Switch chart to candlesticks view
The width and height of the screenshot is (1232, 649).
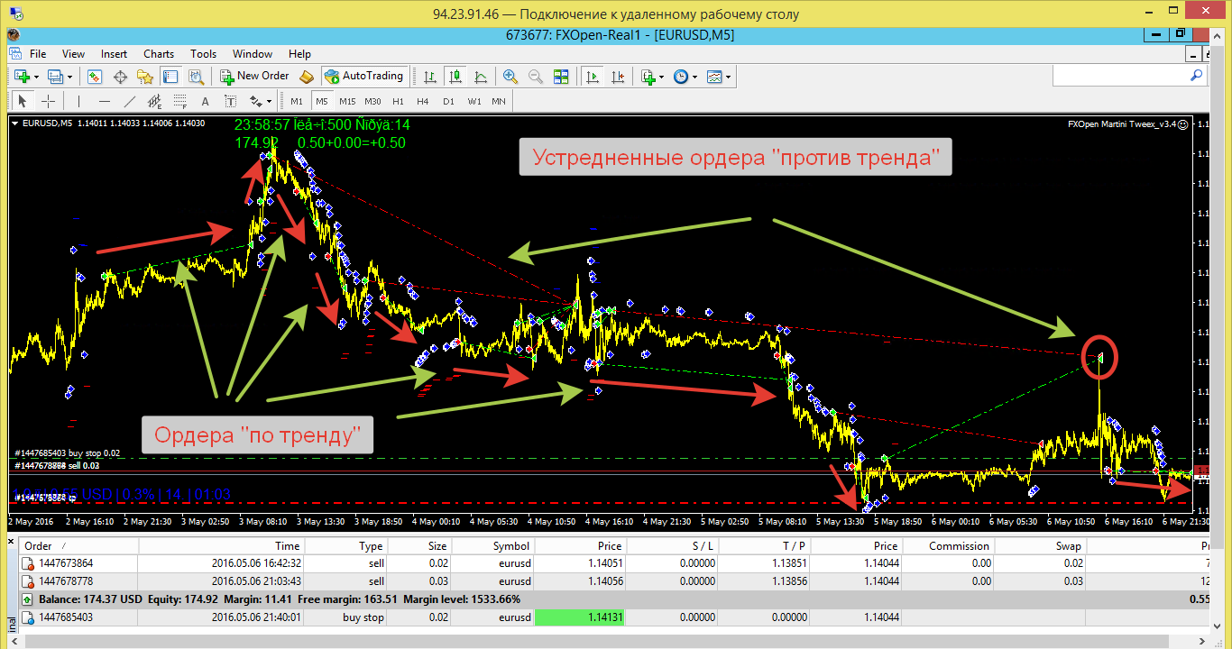point(455,77)
